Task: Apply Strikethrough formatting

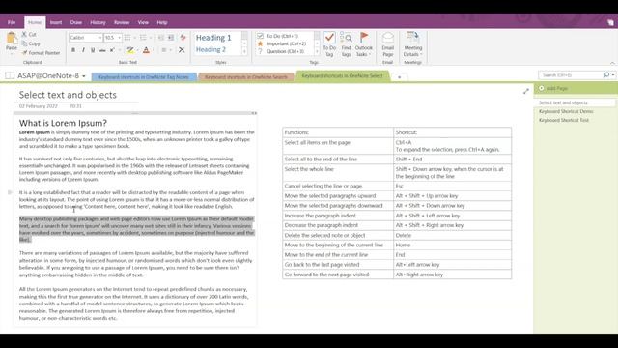Action: (102, 50)
